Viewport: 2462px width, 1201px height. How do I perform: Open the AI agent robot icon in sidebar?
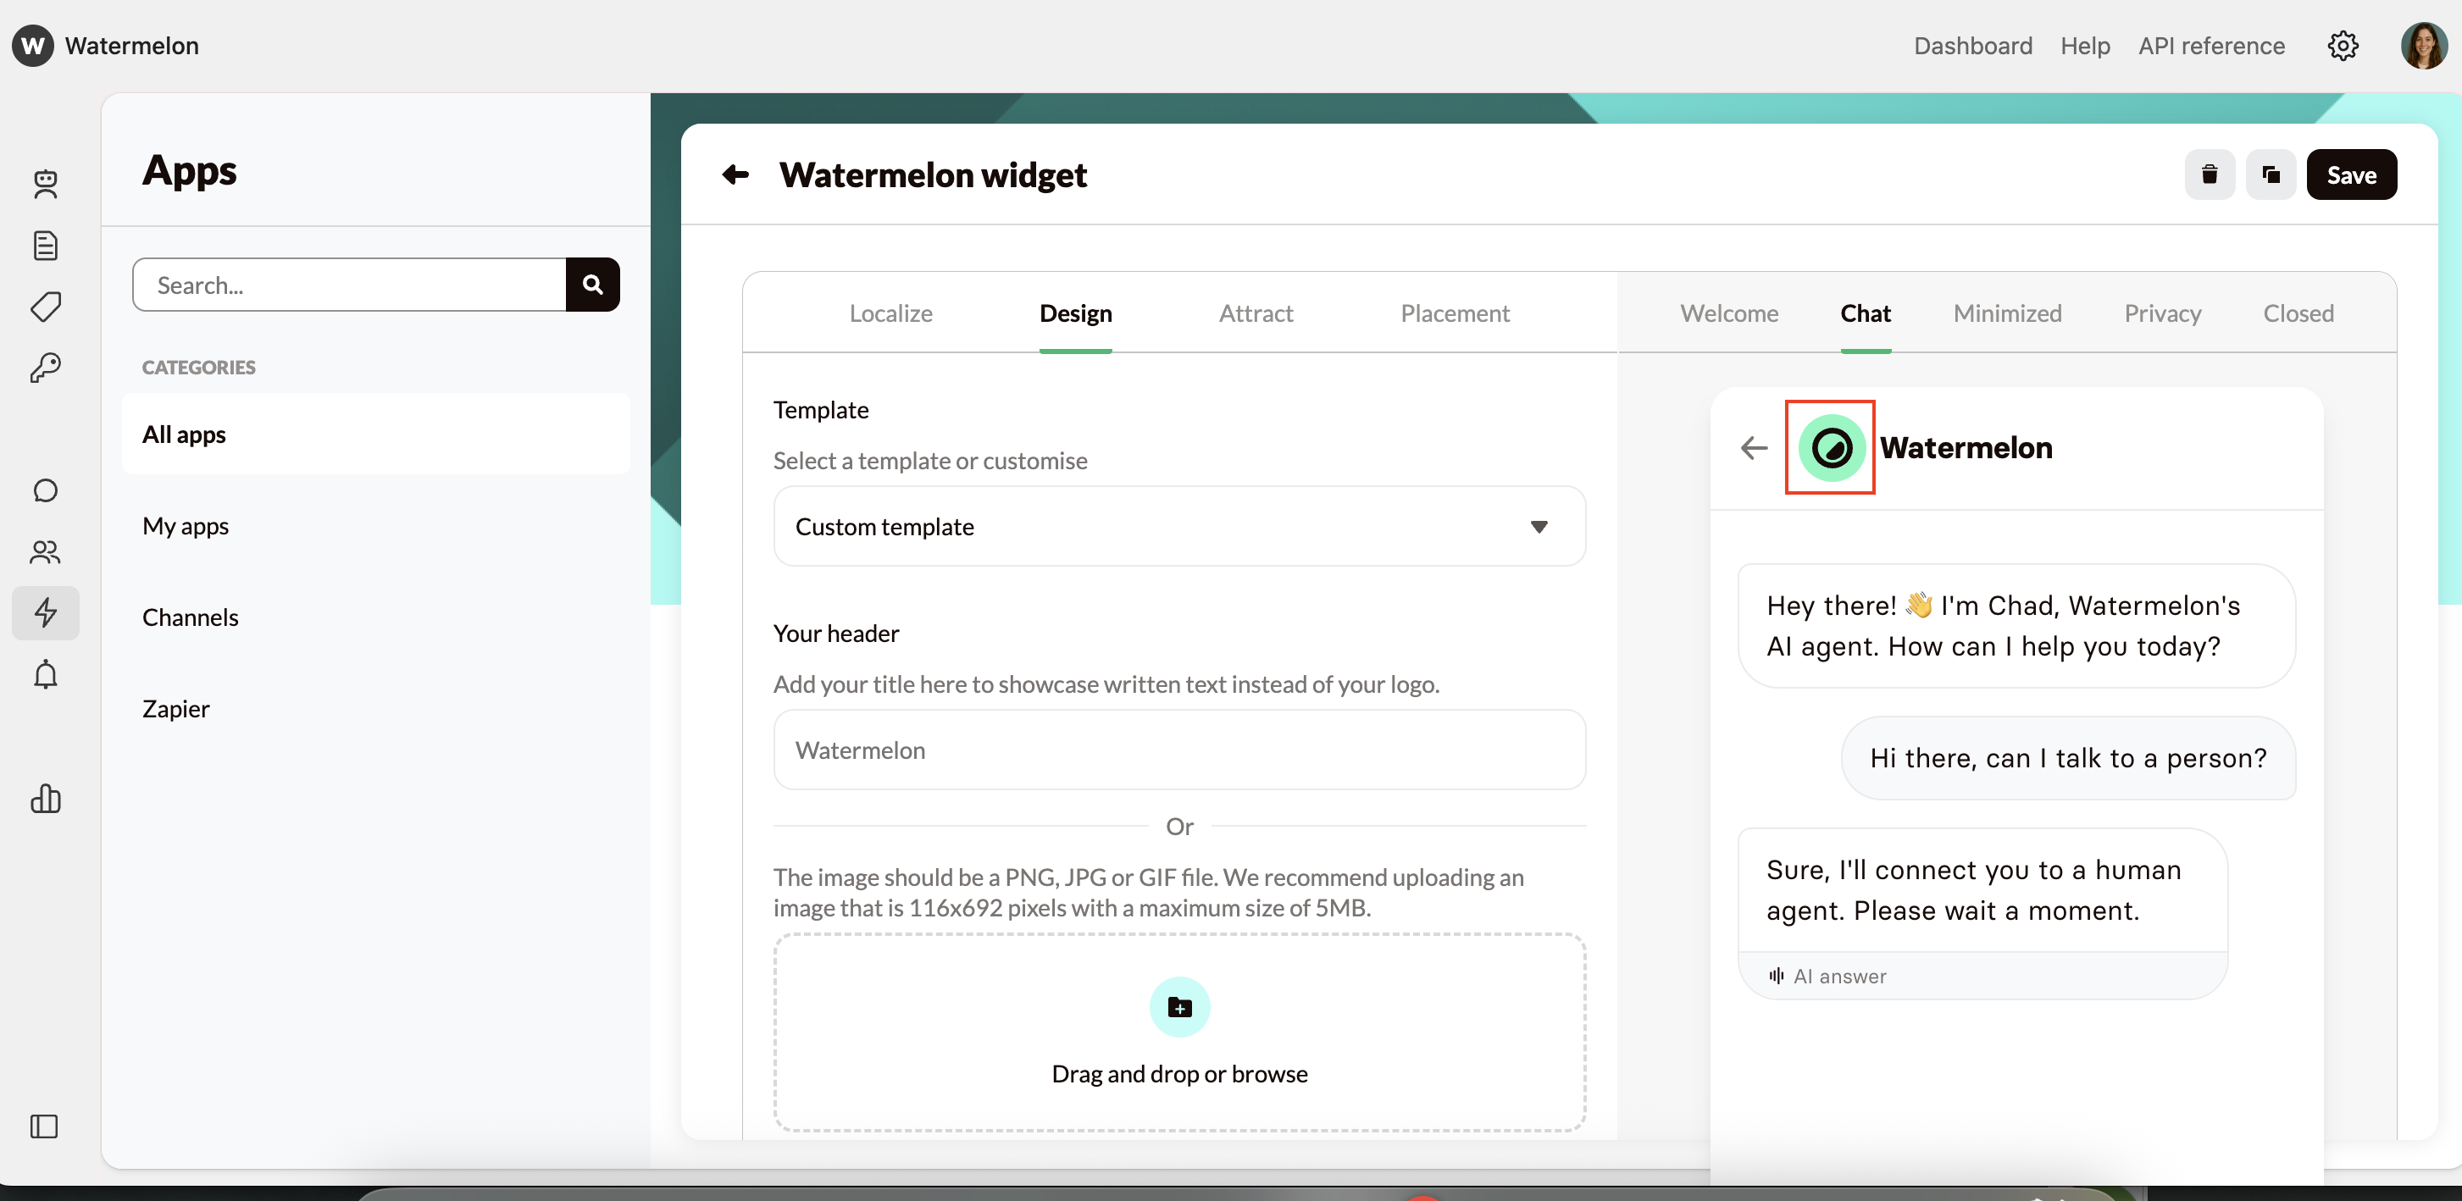[x=45, y=184]
